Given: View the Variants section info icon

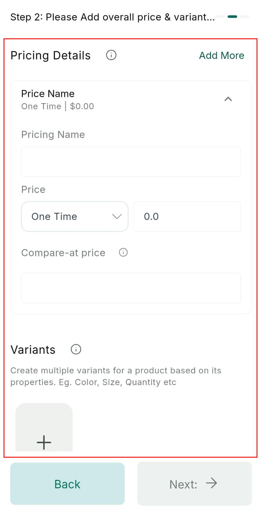Looking at the screenshot, I should [76, 349].
